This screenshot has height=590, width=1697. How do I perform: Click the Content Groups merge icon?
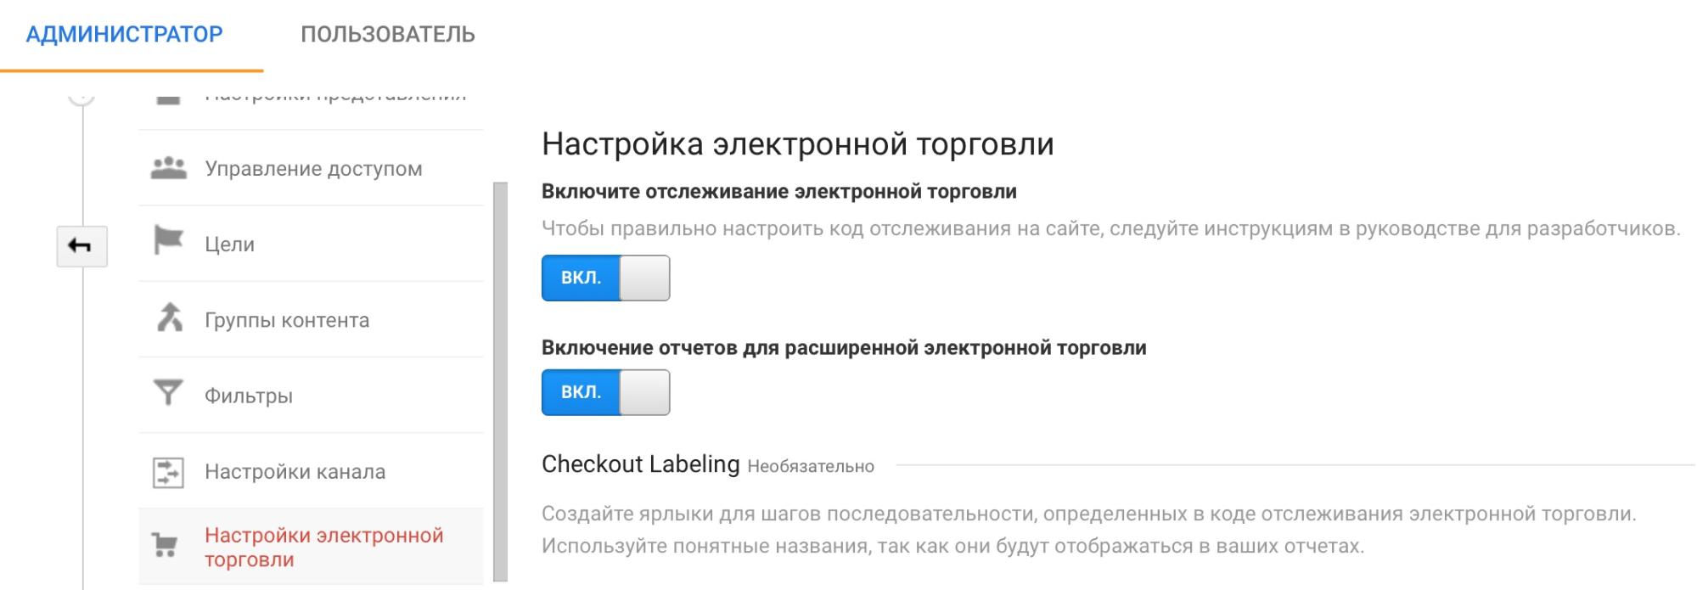point(169,318)
